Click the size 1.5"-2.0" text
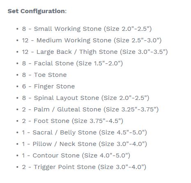This screenshot has height=183, width=191. 99,63
